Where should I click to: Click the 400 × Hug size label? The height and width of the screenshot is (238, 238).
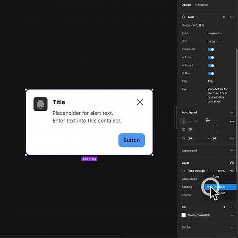coord(89,159)
